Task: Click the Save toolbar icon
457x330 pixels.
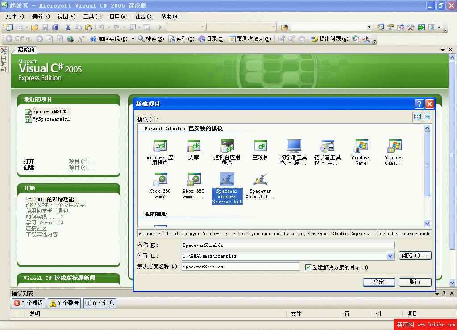Action: [x=45, y=27]
